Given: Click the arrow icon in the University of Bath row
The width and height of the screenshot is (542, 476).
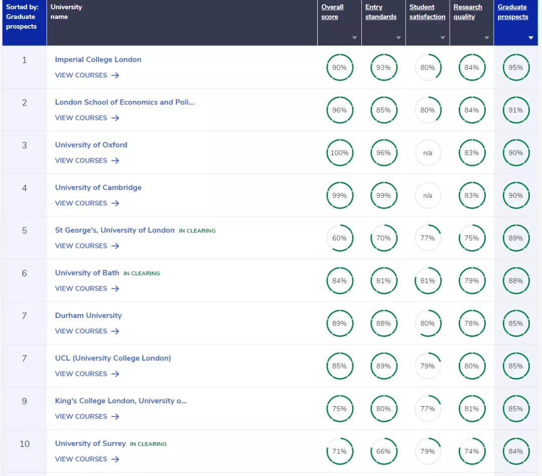Looking at the screenshot, I should coord(115,289).
